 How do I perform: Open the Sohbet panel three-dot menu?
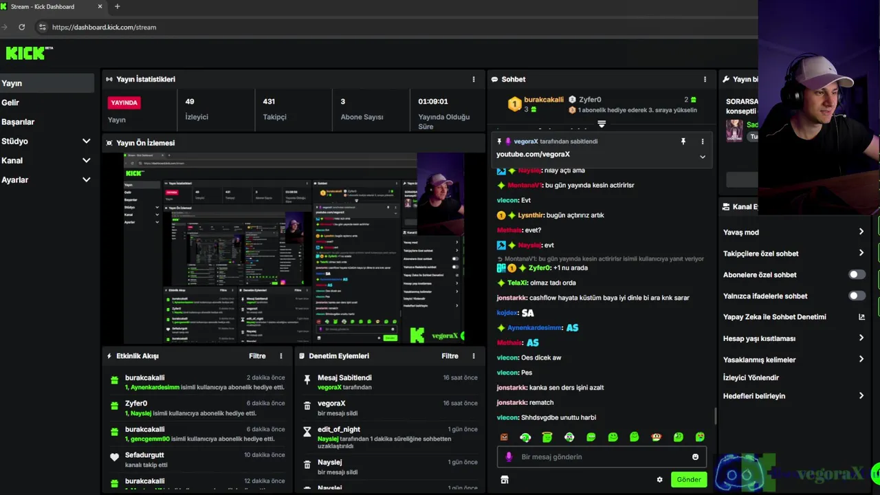click(705, 79)
